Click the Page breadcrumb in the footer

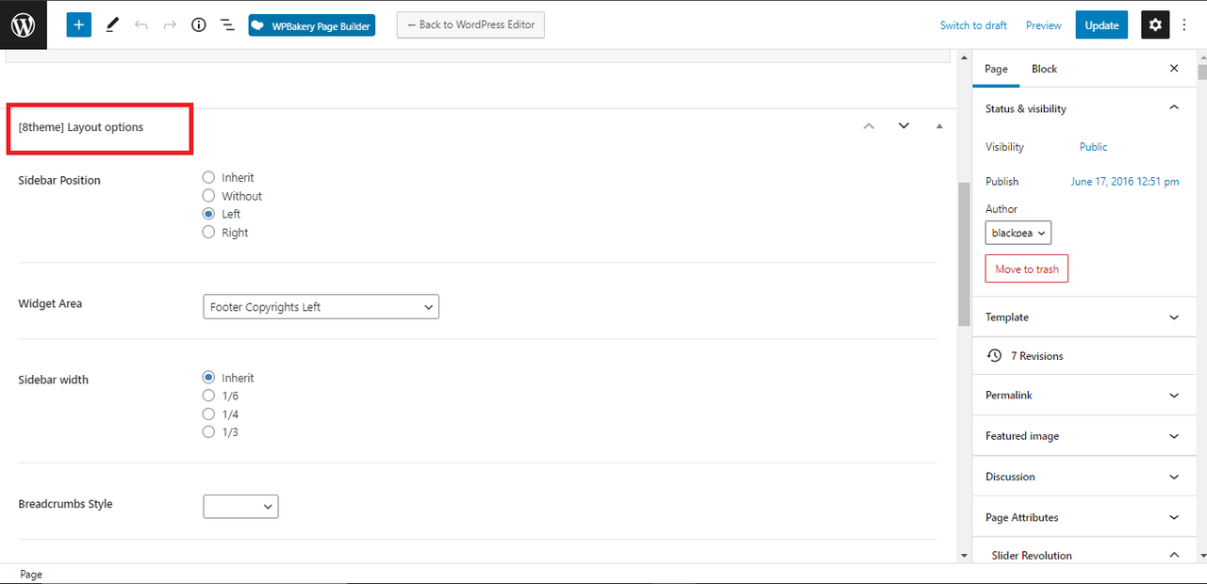click(31, 574)
